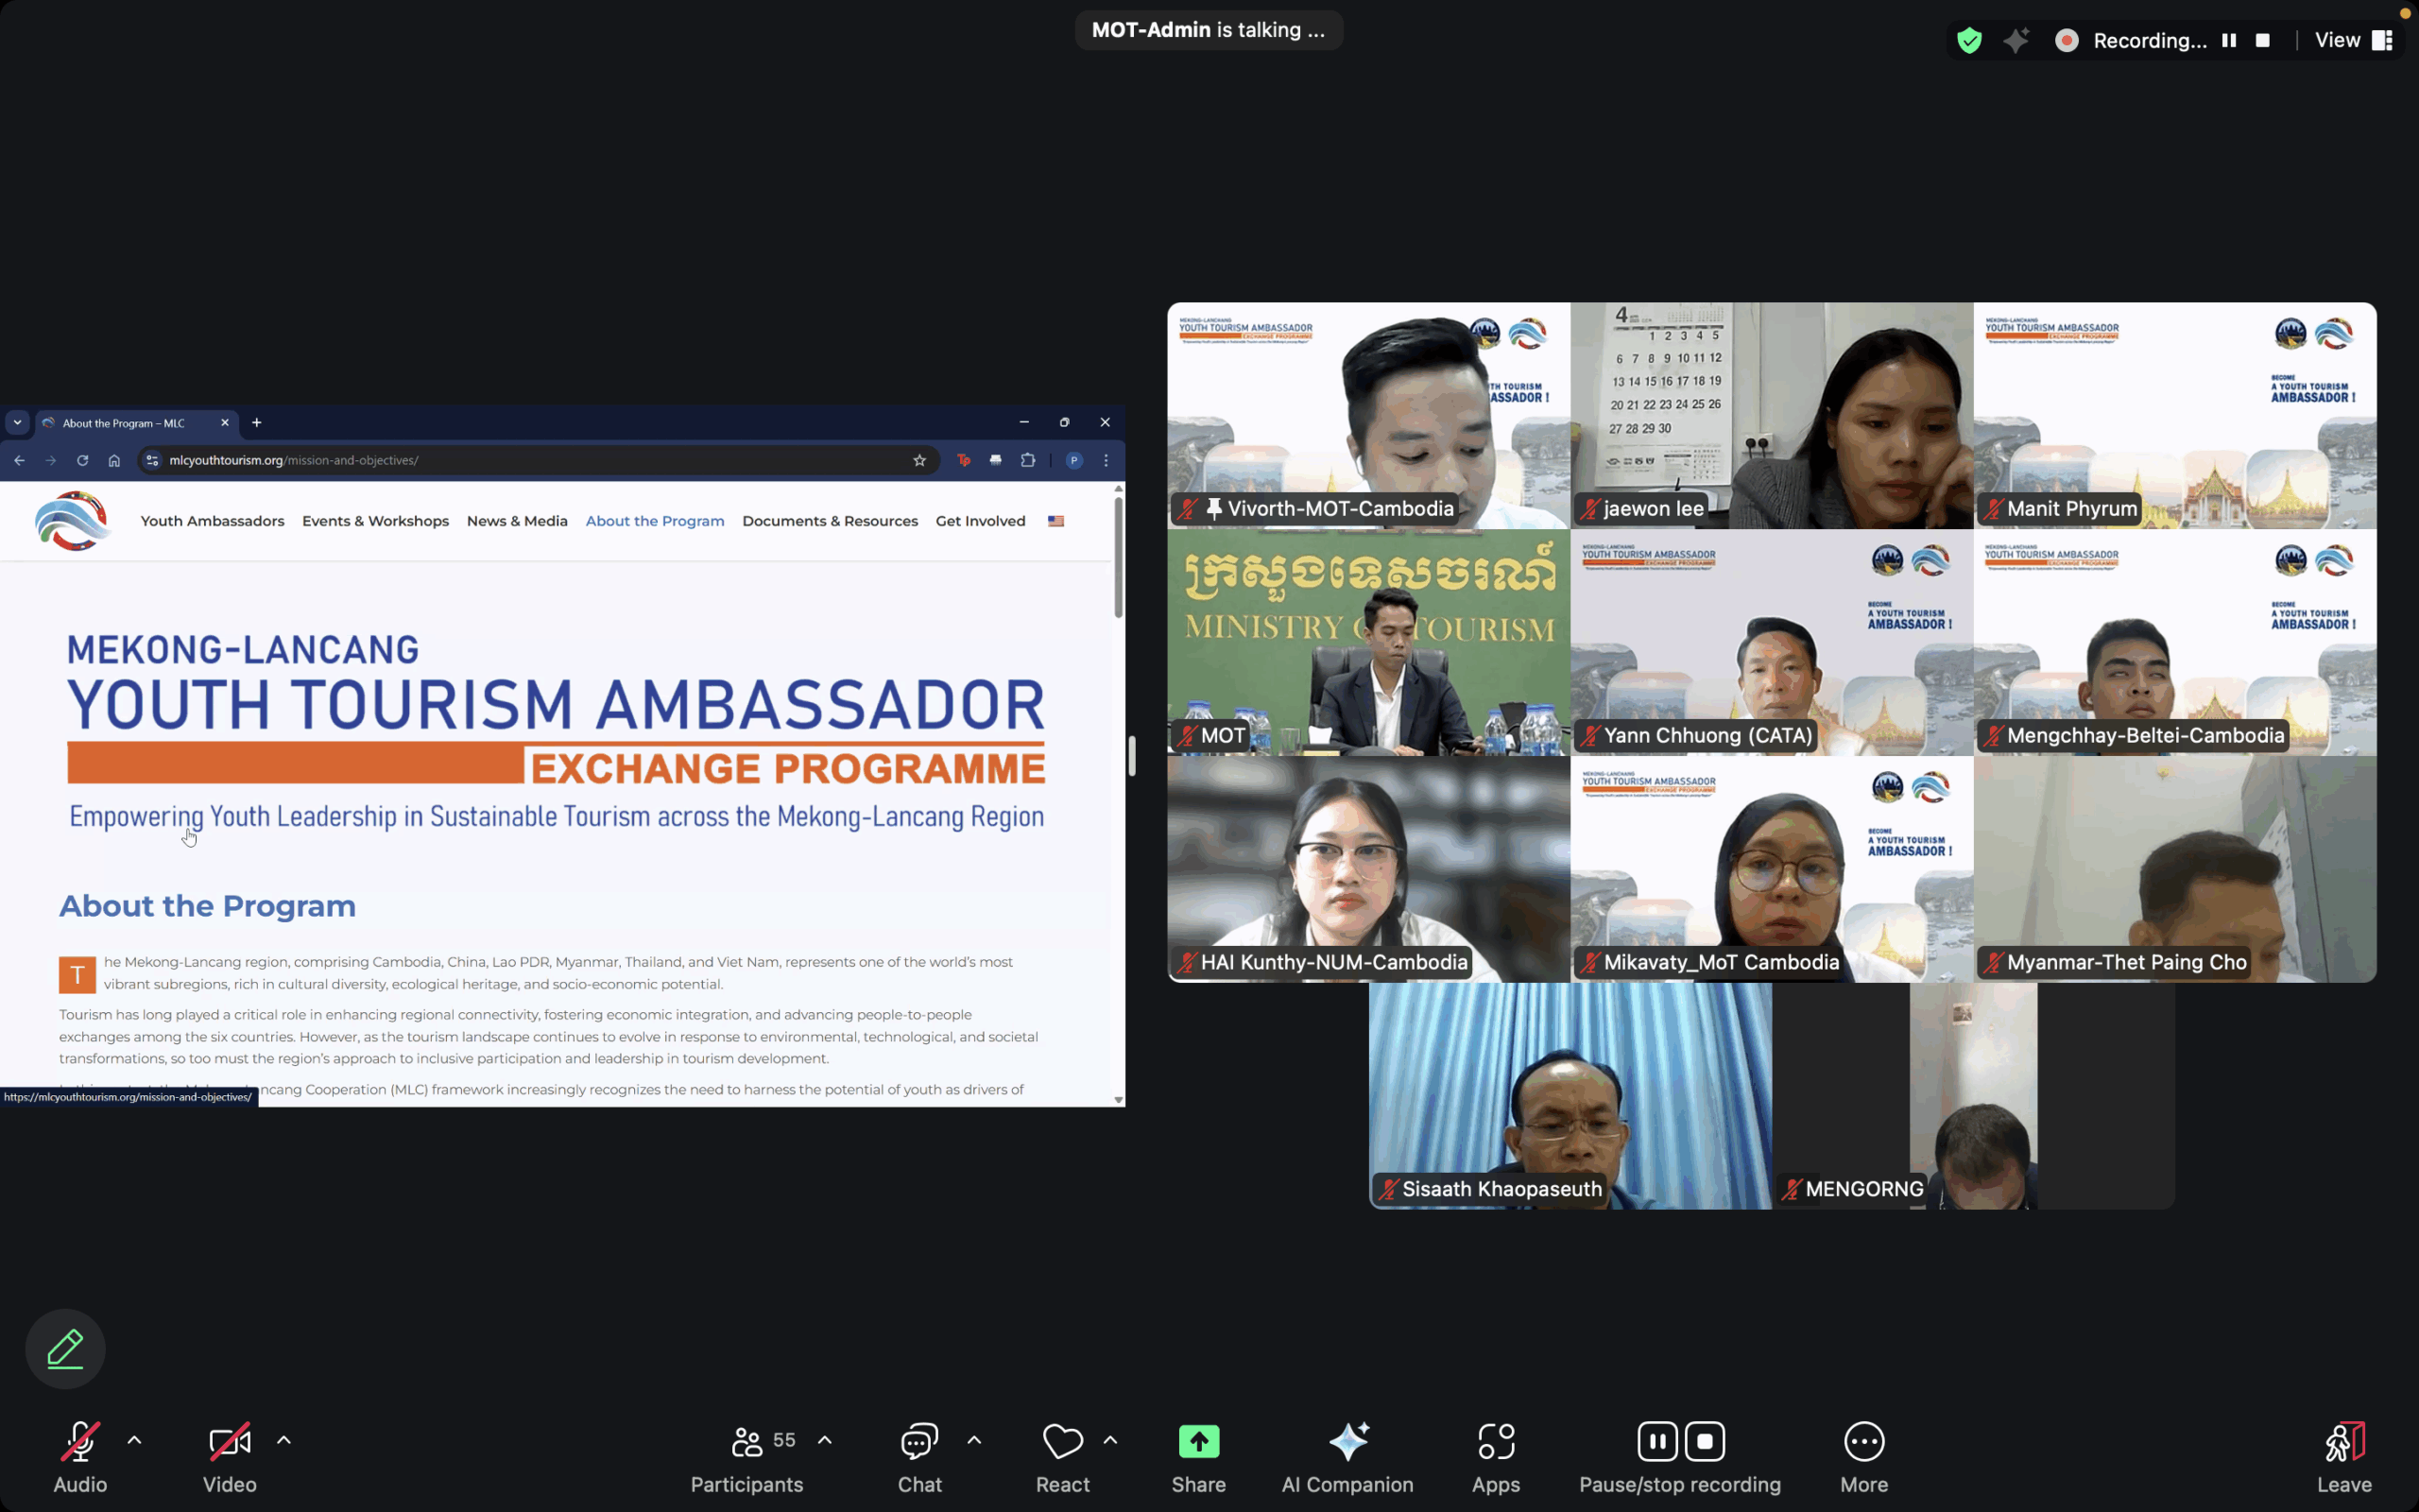The width and height of the screenshot is (2419, 1512).
Task: Pause the recording in the top bar
Action: [2228, 40]
